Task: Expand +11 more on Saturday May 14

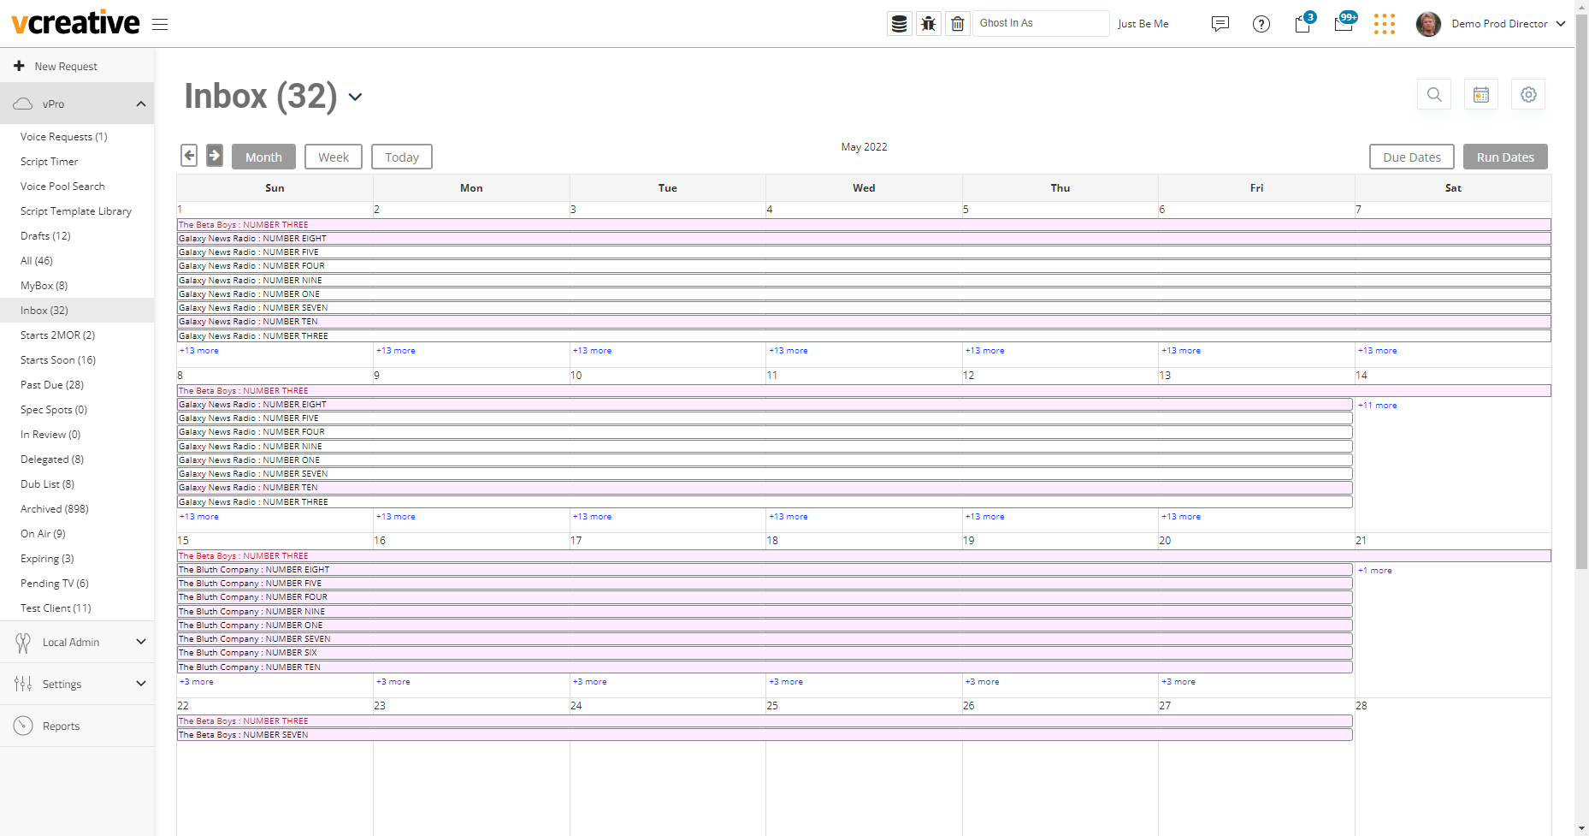Action: coord(1378,406)
